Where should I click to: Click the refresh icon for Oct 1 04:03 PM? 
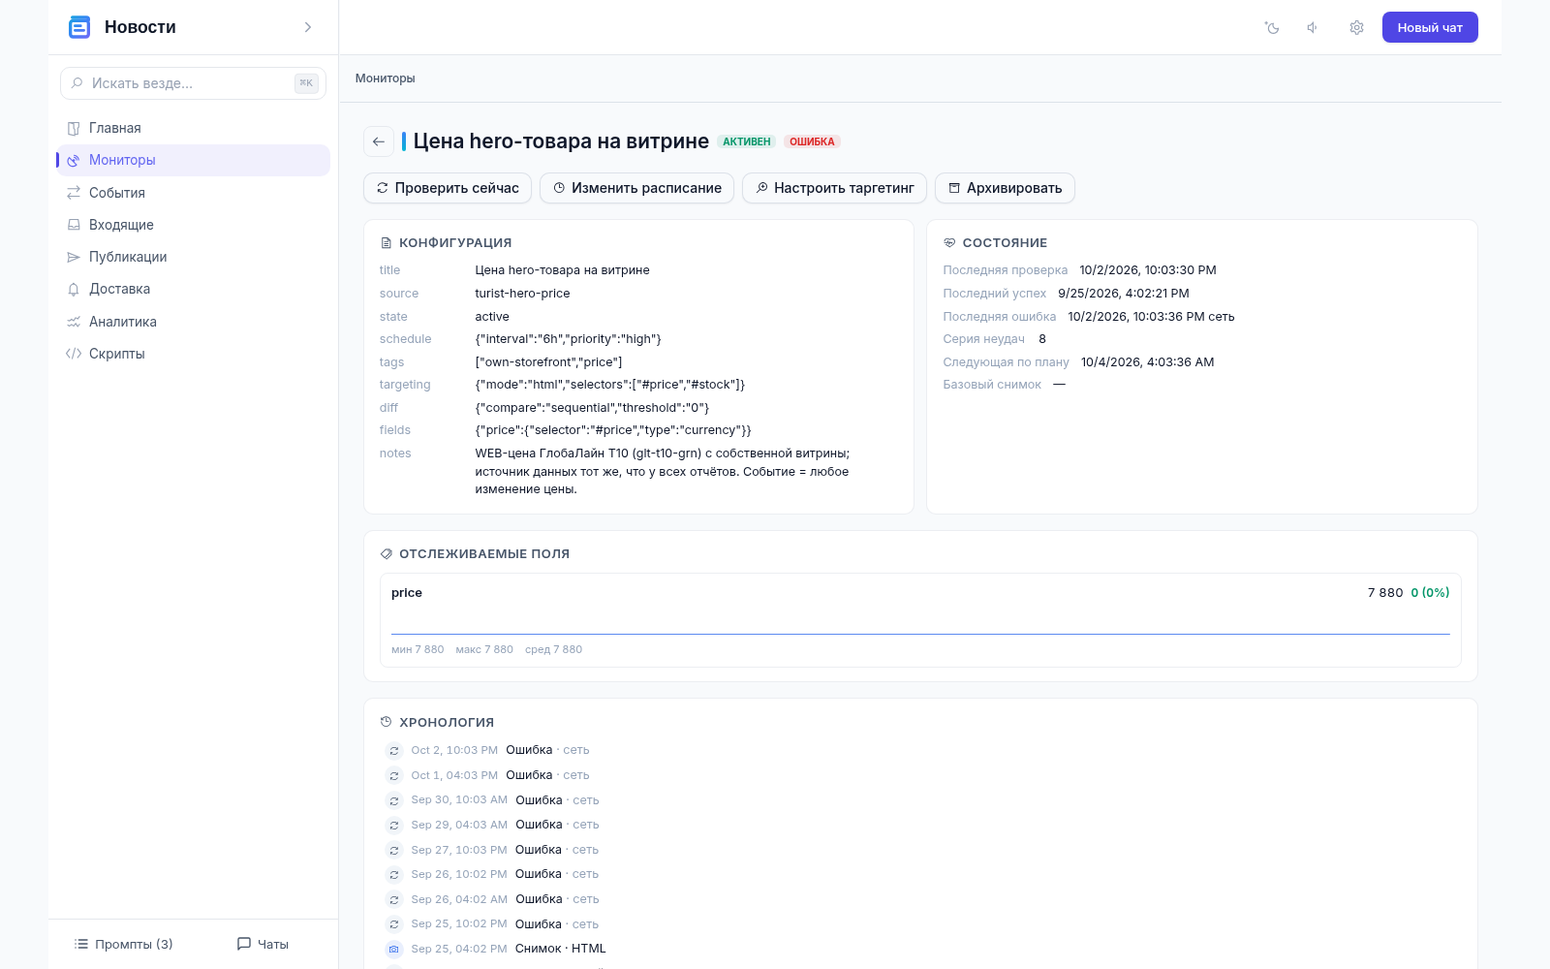pos(394,775)
